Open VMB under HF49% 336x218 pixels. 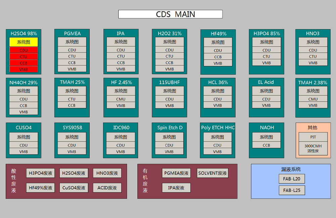pos(218,63)
